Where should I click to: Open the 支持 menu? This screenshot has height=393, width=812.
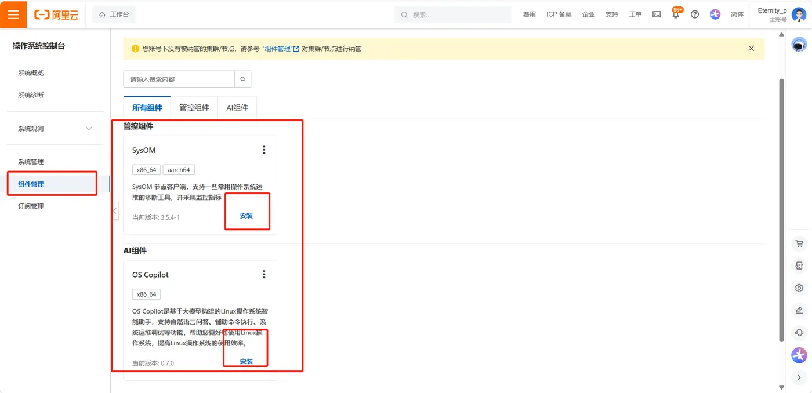(612, 14)
